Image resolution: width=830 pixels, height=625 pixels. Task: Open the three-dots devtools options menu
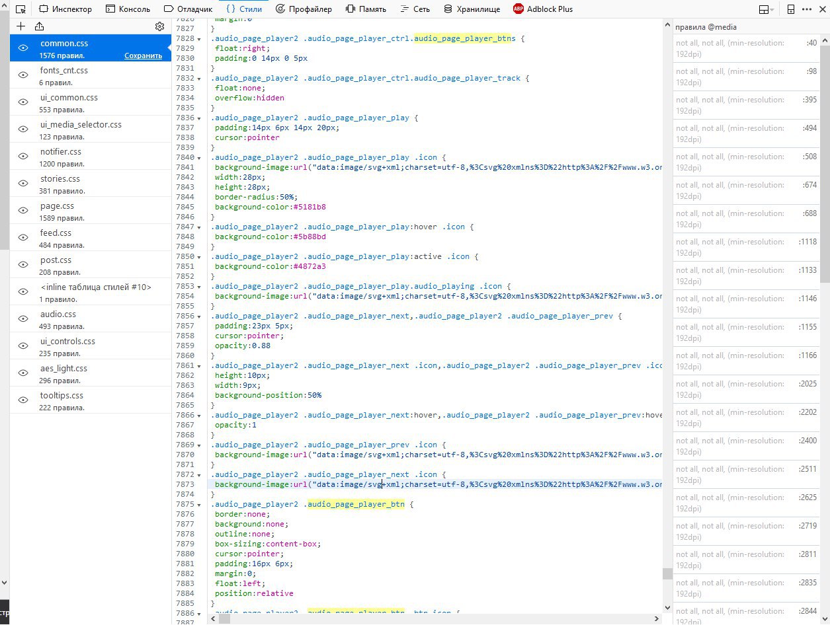point(807,9)
